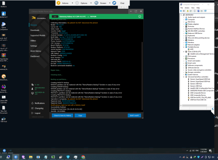The image size is (218, 160).
Task: Open Xperia Companion desktop icon
Action: coord(4,26)
